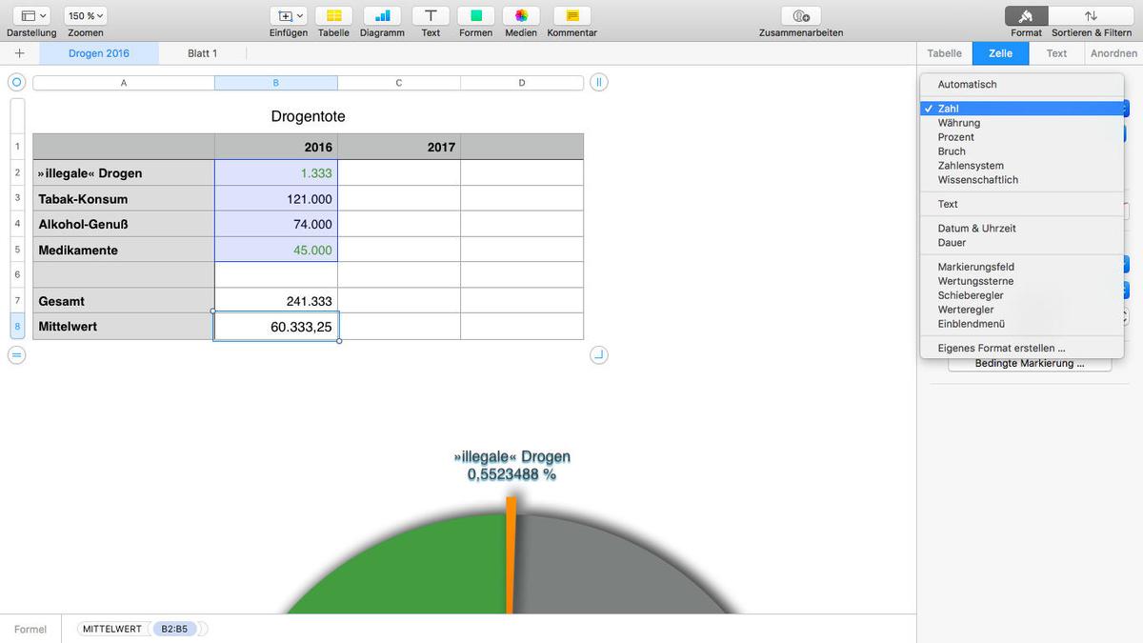Click the MITTELWERT function token

(112, 629)
